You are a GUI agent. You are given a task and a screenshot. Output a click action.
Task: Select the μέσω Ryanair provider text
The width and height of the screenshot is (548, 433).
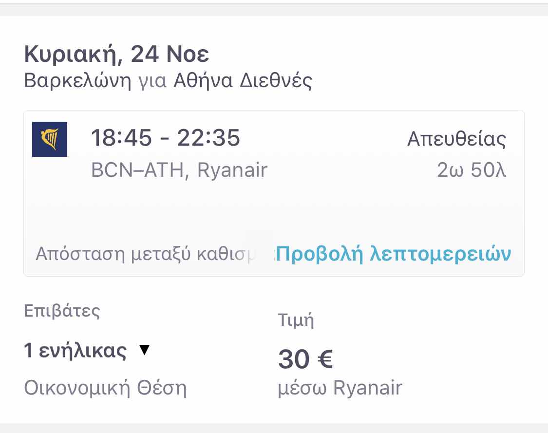click(x=340, y=388)
